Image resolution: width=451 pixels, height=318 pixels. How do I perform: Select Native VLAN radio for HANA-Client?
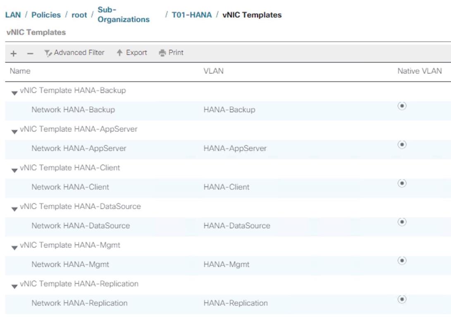pyautogui.click(x=402, y=183)
